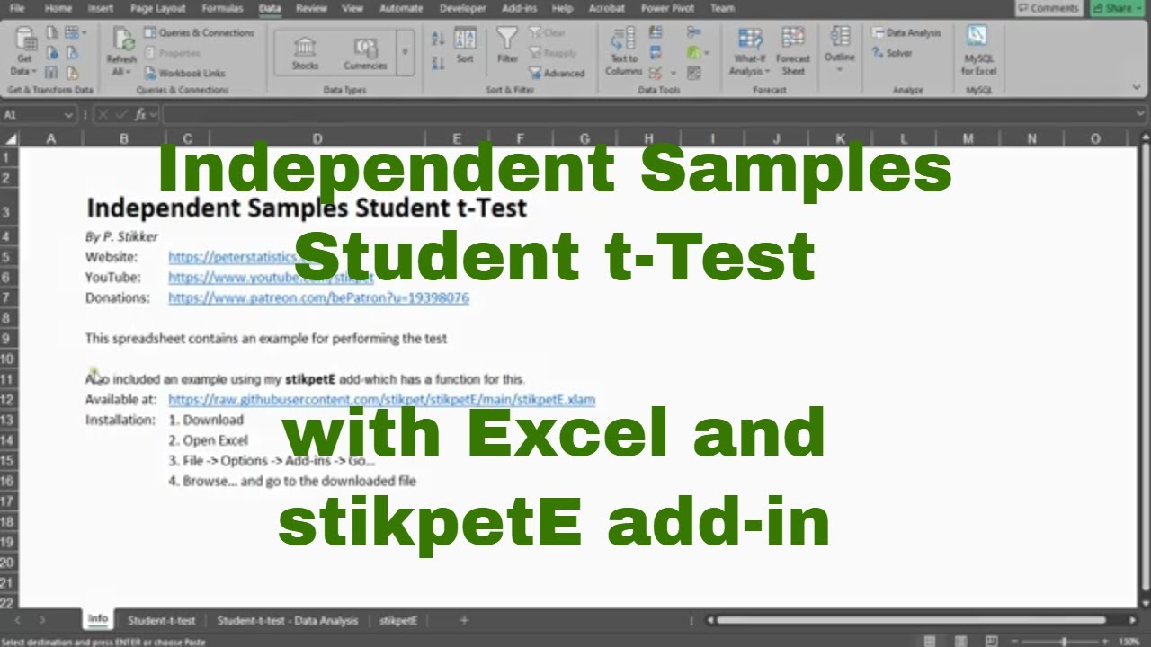Click the previous sheet navigation arrow
Screen dimensions: 1151x647
[19, 620]
